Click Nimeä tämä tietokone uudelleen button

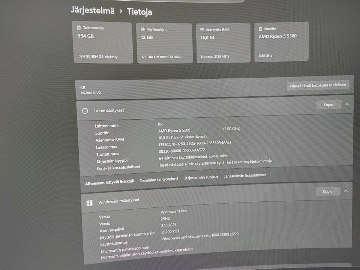(x=318, y=85)
